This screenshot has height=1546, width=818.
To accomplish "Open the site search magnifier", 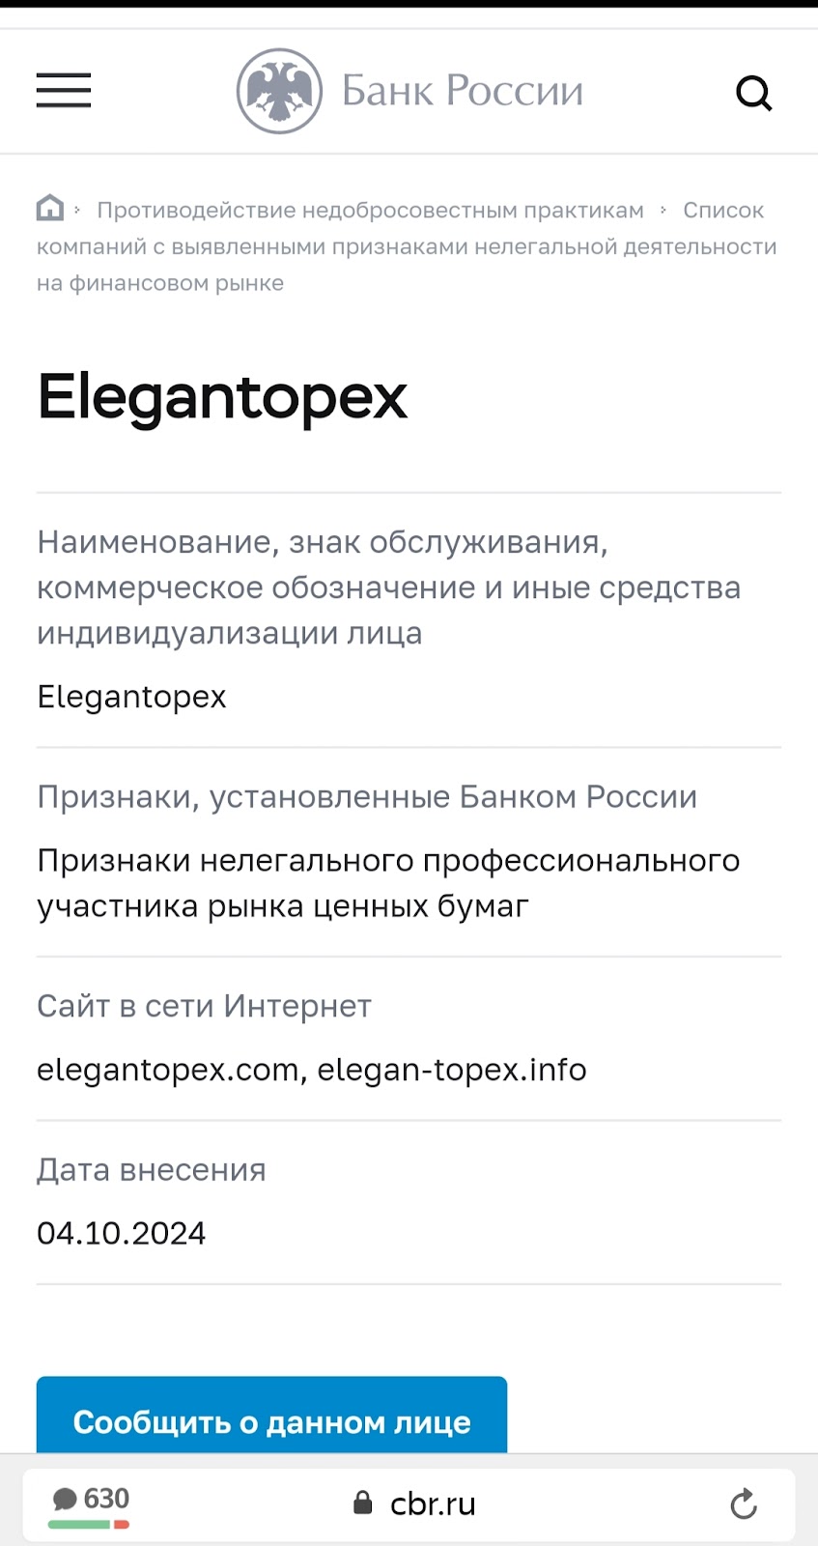I will click(753, 94).
